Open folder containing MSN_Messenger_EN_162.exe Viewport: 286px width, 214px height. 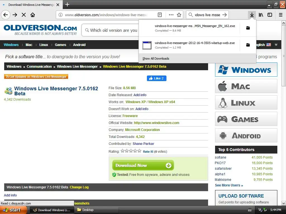click(x=248, y=28)
